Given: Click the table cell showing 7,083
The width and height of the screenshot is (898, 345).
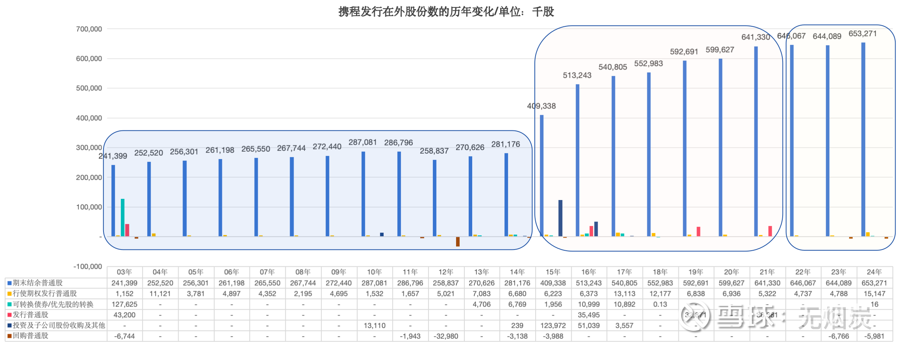Looking at the screenshot, I should 481,294.
